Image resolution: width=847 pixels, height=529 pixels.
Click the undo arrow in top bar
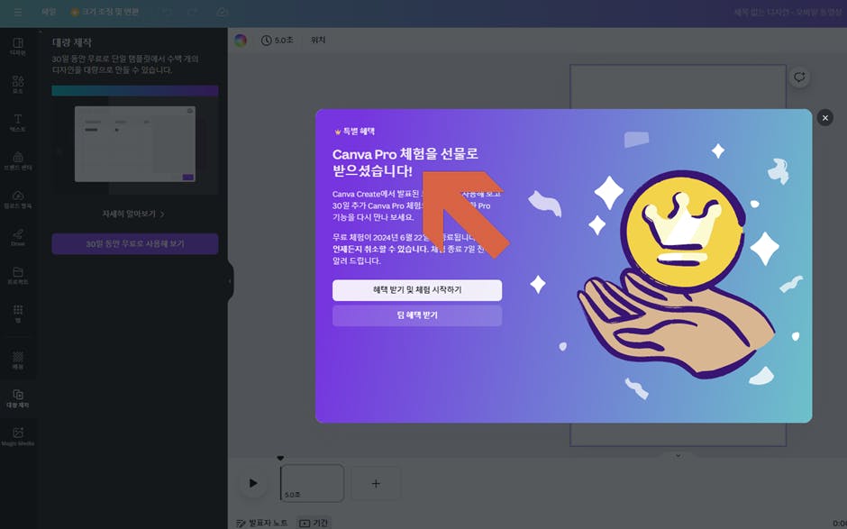167,12
